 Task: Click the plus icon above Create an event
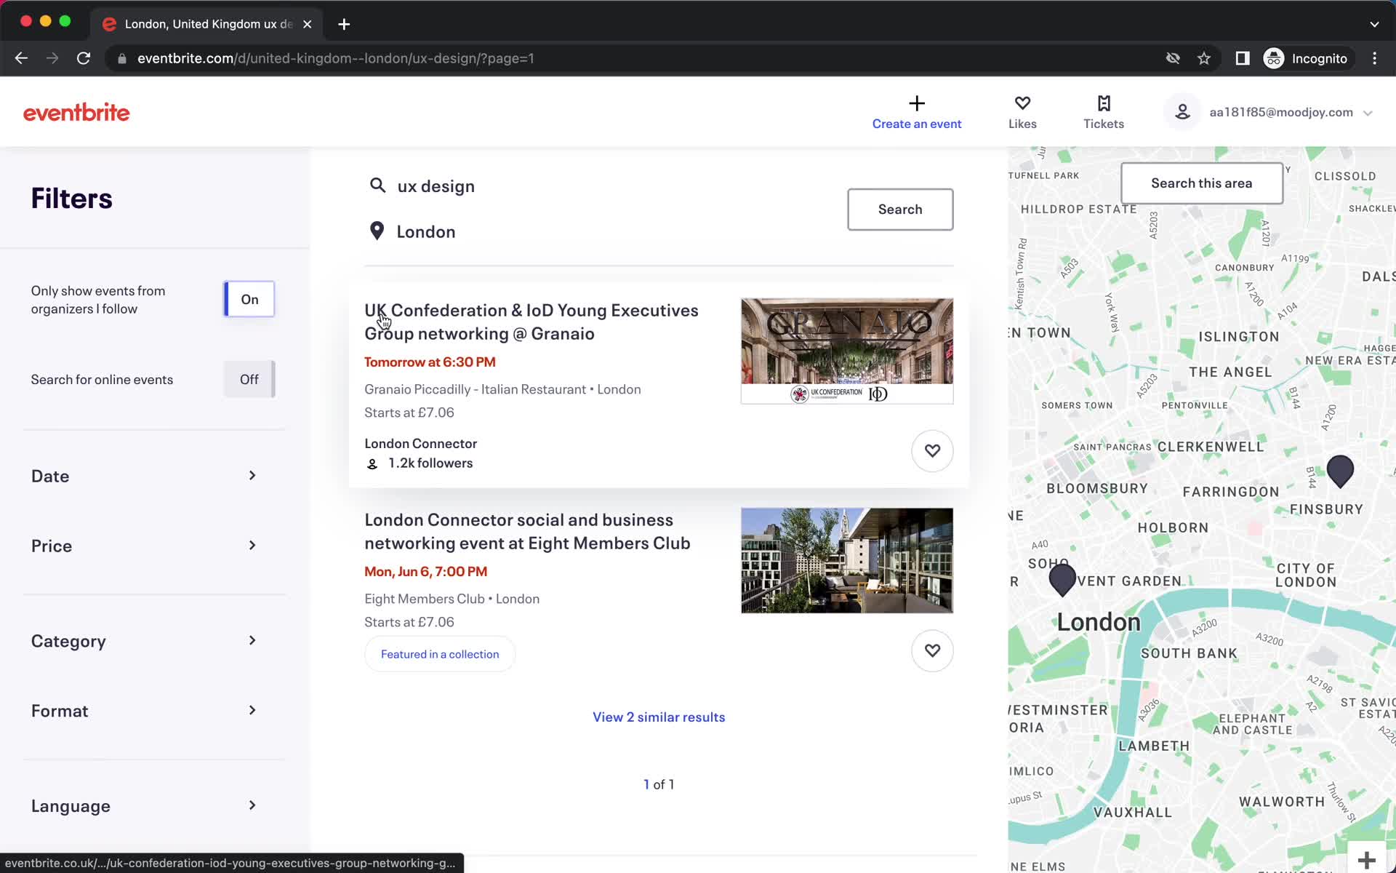click(917, 103)
